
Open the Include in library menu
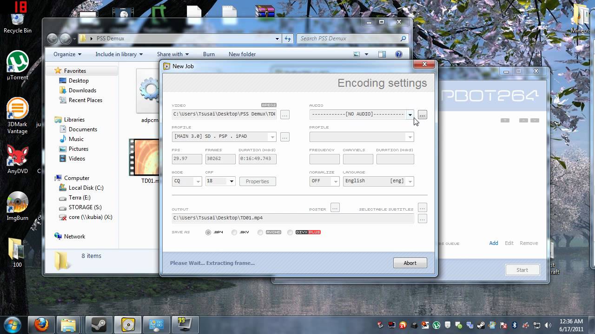[x=119, y=54]
